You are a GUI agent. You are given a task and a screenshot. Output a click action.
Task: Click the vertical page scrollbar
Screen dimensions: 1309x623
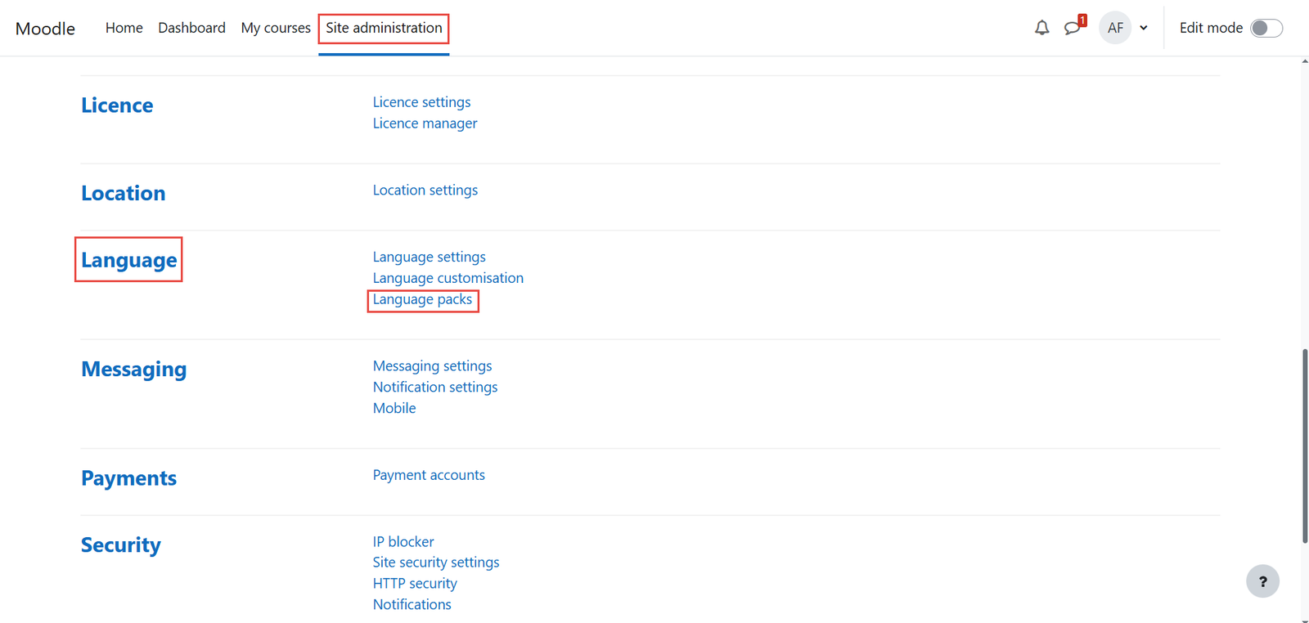1304,446
